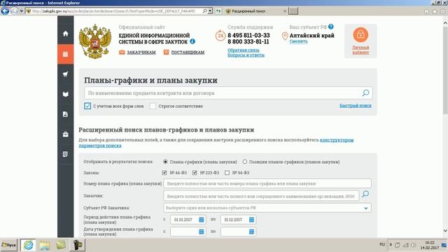This screenshot has height=252, width=448.
Task: Focus the Заказчик name input field
Action: [261, 196]
